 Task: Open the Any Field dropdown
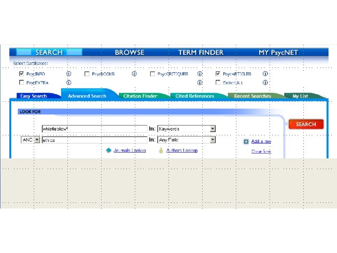[187, 140]
